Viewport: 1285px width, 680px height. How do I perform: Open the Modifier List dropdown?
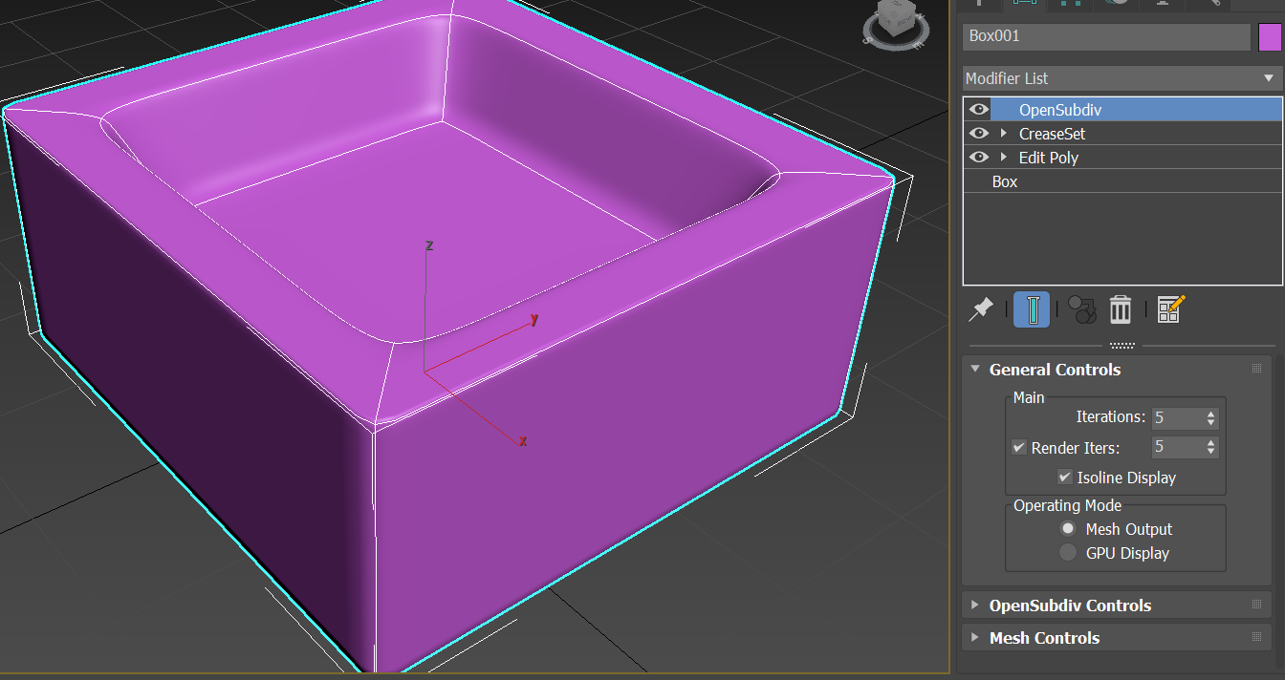pyautogui.click(x=1270, y=77)
